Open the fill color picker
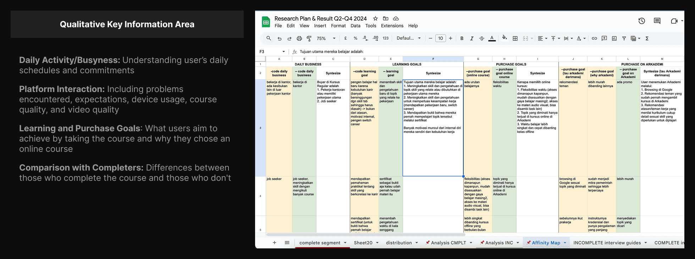 504,38
